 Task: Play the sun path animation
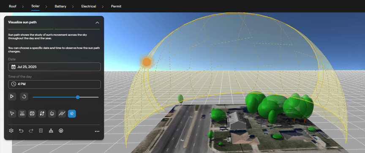pyautogui.click(x=12, y=97)
